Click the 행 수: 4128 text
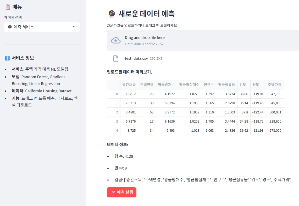 pyautogui.click(x=124, y=156)
